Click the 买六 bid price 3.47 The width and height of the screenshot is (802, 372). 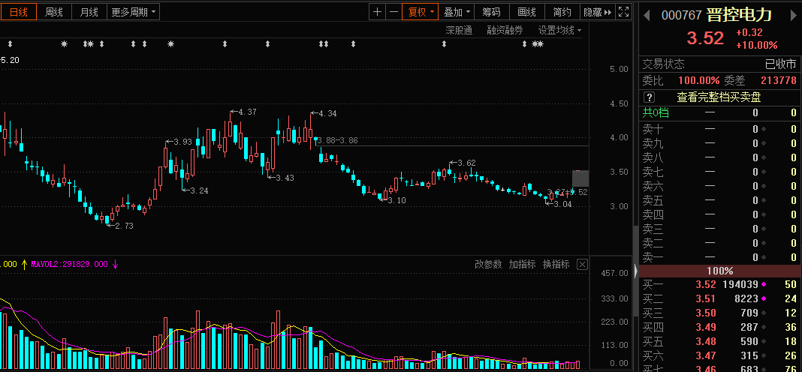pos(705,355)
